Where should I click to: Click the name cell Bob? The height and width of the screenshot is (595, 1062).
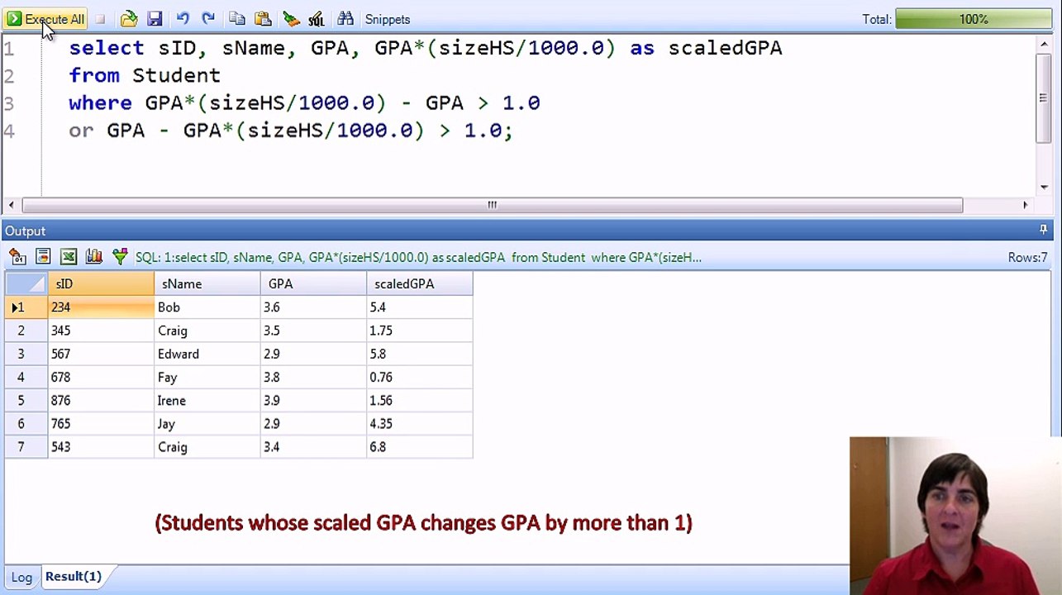[x=207, y=307]
